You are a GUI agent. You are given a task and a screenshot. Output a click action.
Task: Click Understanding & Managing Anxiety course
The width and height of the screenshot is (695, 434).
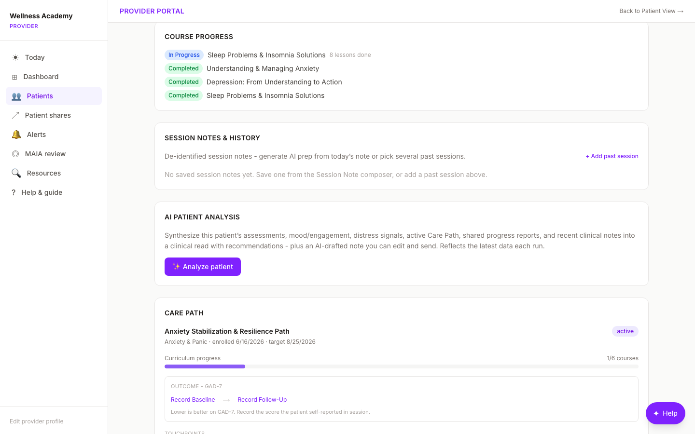point(263,68)
